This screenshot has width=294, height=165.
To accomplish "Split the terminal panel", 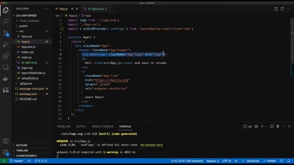I will pyautogui.click(x=271, y=126).
